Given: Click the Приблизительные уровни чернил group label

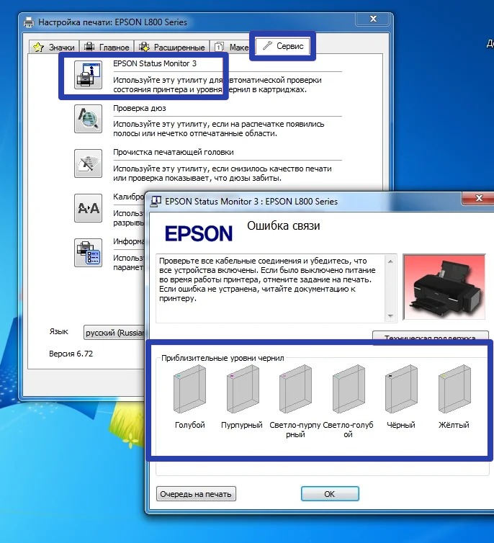Looking at the screenshot, I should [223, 358].
